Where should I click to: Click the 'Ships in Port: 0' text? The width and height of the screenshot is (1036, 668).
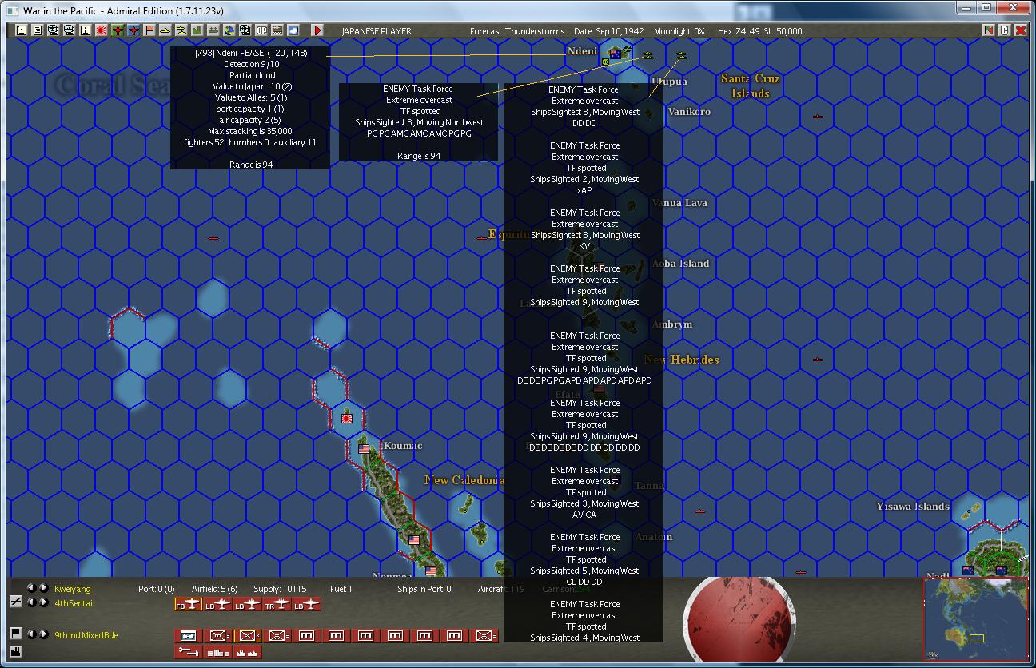tap(424, 589)
